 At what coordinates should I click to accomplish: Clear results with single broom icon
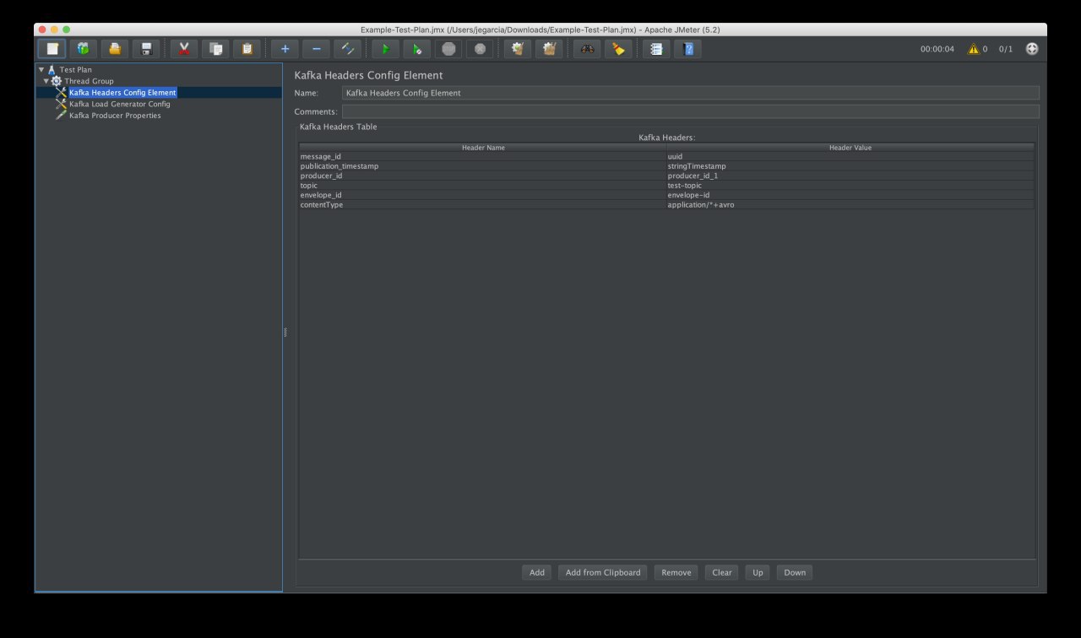(x=518, y=49)
